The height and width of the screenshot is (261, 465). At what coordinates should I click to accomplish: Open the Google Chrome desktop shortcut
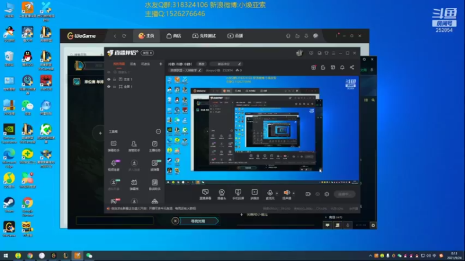pos(27,206)
